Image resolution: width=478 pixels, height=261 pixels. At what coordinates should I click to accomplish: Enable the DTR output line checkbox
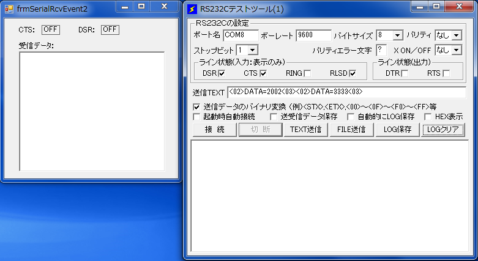tap(405, 74)
